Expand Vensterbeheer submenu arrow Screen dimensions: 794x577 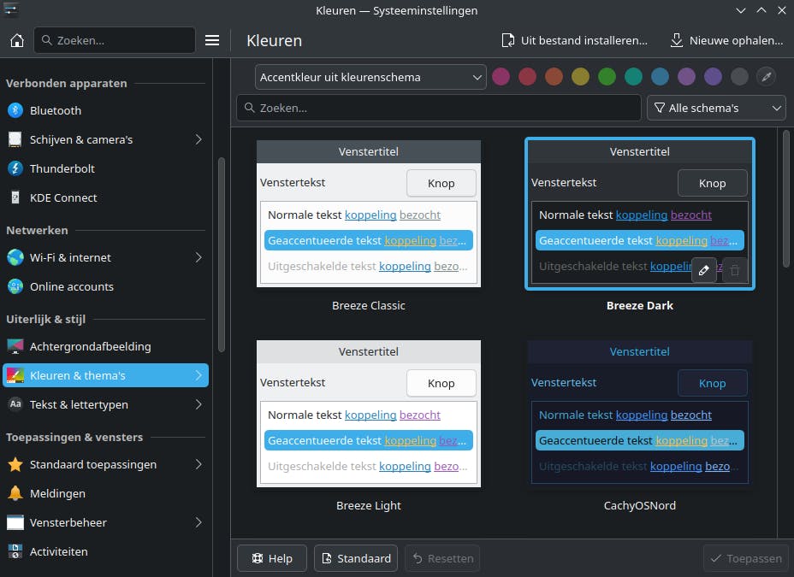click(198, 522)
